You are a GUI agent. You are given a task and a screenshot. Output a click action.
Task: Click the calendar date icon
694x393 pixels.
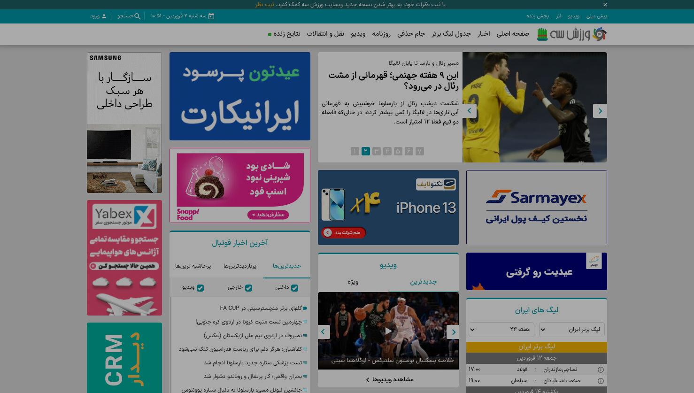pos(211,16)
